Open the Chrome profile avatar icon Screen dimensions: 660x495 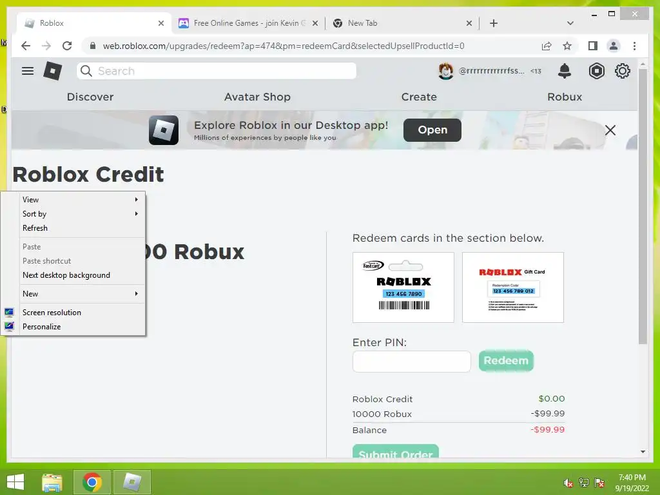click(x=614, y=46)
